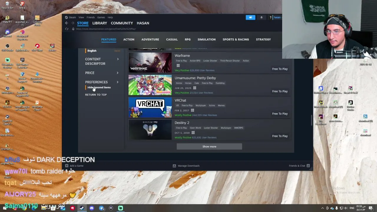Select the R.E.P.O. desktop icon
Screen dimensions: 377x212
(7, 104)
